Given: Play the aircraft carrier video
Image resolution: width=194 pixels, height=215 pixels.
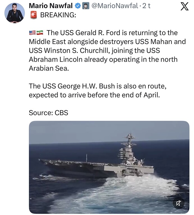Looking at the screenshot, I should coord(109,167).
